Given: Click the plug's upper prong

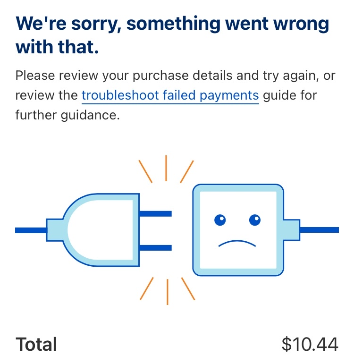Looking at the screenshot, I should [155, 214].
